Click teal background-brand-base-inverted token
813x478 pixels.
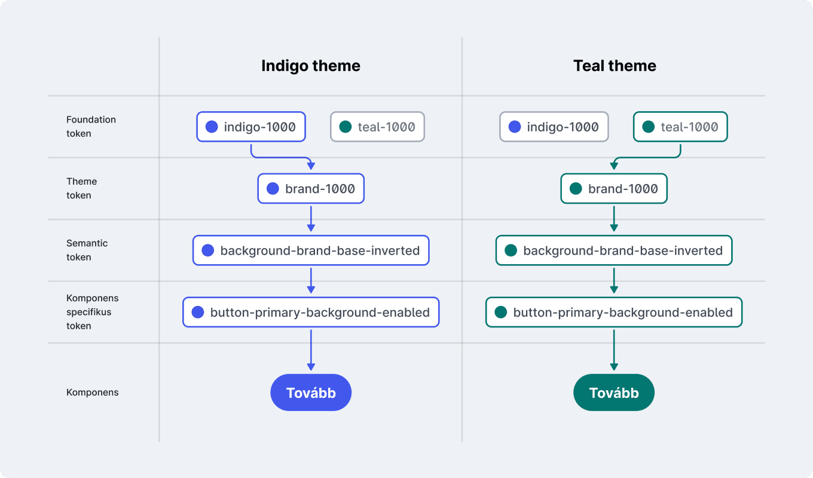click(614, 250)
